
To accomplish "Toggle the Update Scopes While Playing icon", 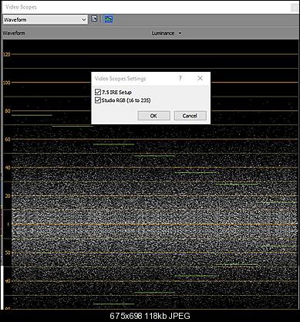I will pos(109,19).
